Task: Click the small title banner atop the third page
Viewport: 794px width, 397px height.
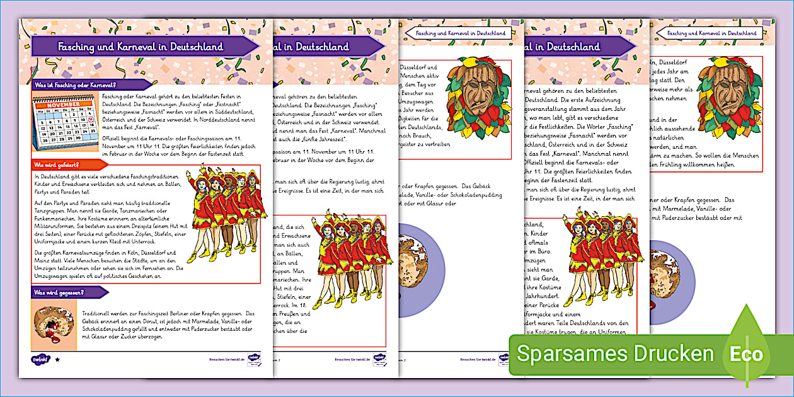Action: tap(458, 33)
